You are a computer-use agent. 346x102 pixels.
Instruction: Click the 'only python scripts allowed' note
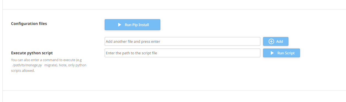49,68
